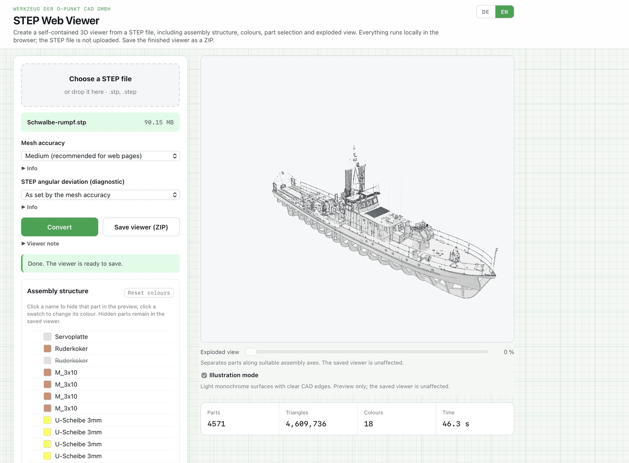This screenshot has height=463, width=629.
Task: Click the 90.15 MB file size
Action: coord(159,122)
